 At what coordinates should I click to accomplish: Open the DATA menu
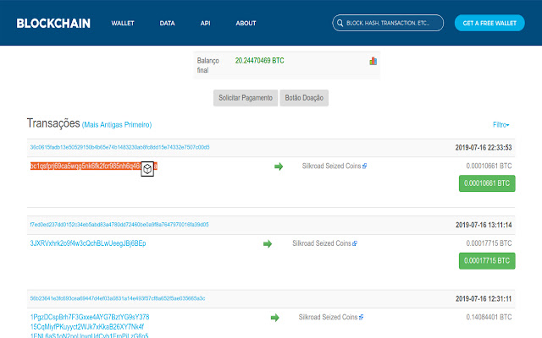(x=167, y=23)
